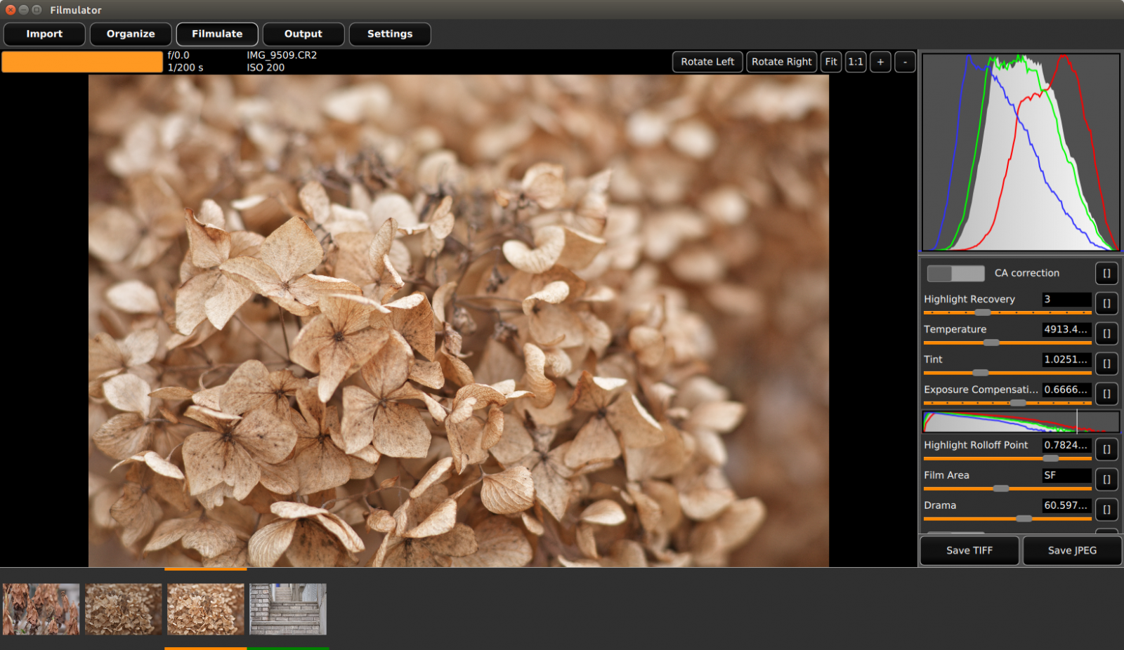
Task: Reset Film Area with bracket button
Action: [1106, 479]
